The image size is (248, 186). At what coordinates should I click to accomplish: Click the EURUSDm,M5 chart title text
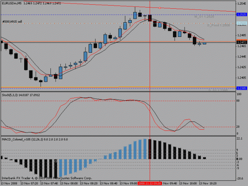pos(12,3)
